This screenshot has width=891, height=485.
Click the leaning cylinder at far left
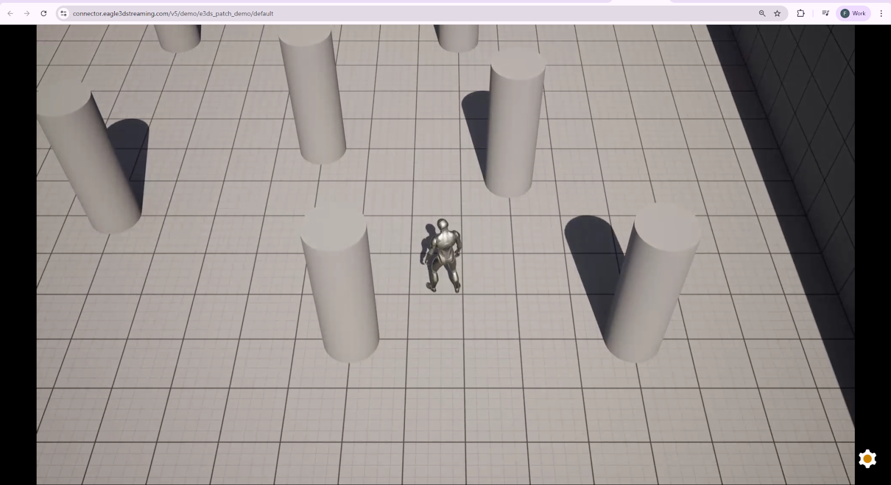(92, 161)
